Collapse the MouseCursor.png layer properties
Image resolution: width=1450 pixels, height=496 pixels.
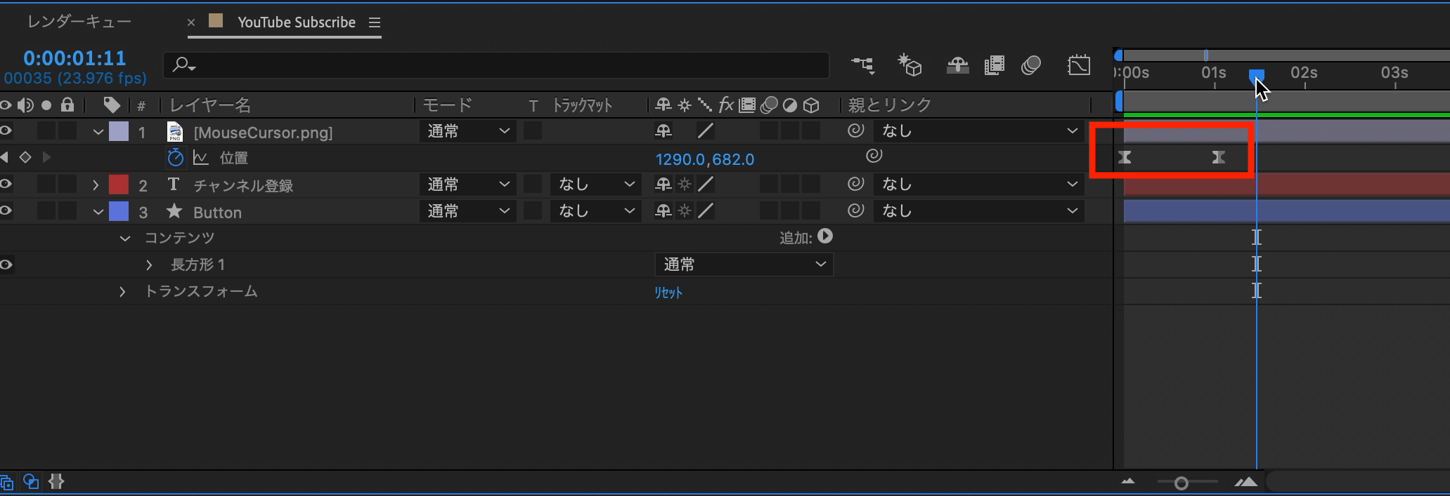[x=98, y=131]
